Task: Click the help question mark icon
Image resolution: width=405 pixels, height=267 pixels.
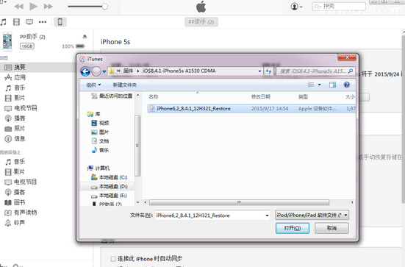Action: [x=347, y=85]
